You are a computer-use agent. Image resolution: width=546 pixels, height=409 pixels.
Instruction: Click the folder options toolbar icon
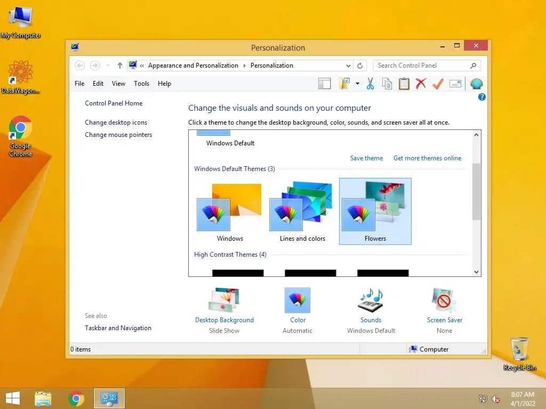tap(344, 84)
